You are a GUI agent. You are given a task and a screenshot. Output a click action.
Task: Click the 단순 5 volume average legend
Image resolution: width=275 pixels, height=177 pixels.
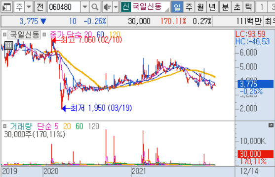click(x=48, y=126)
